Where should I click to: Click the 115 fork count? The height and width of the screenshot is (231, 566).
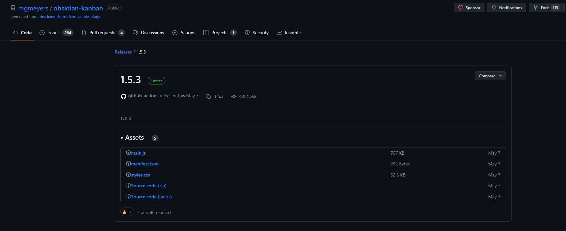[x=555, y=8]
